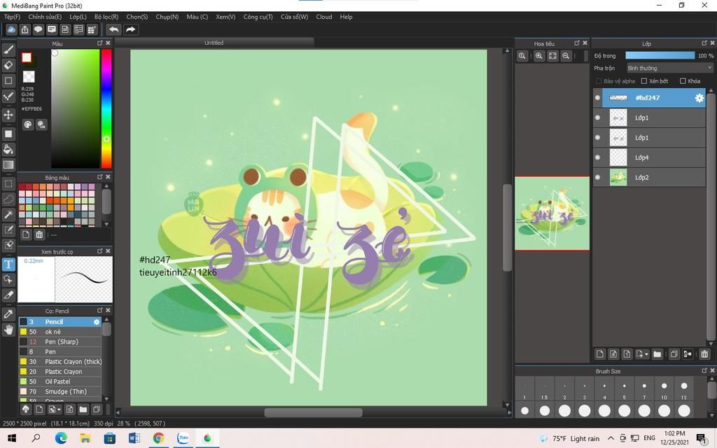Select the Brush tool
The width and height of the screenshot is (717, 448).
click(8, 50)
